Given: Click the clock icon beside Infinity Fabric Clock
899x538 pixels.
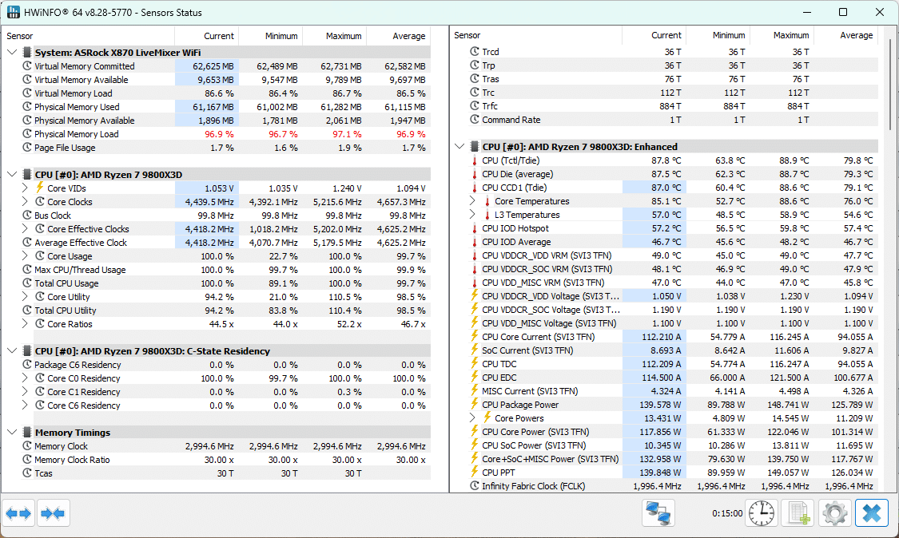Looking at the screenshot, I should pos(474,485).
